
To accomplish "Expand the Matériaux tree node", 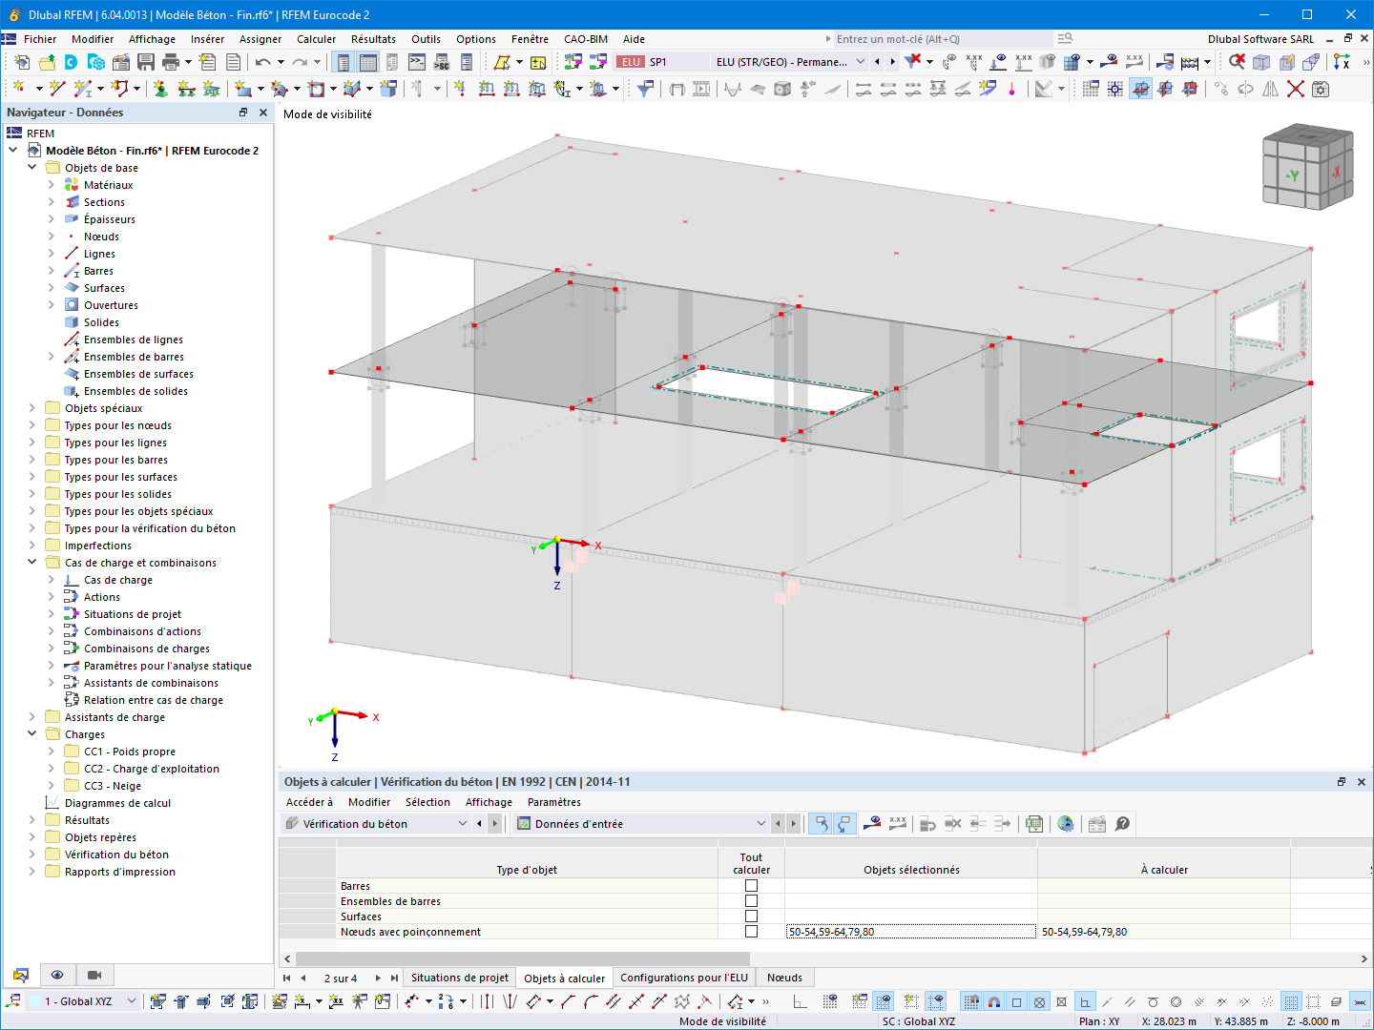I will tap(52, 185).
